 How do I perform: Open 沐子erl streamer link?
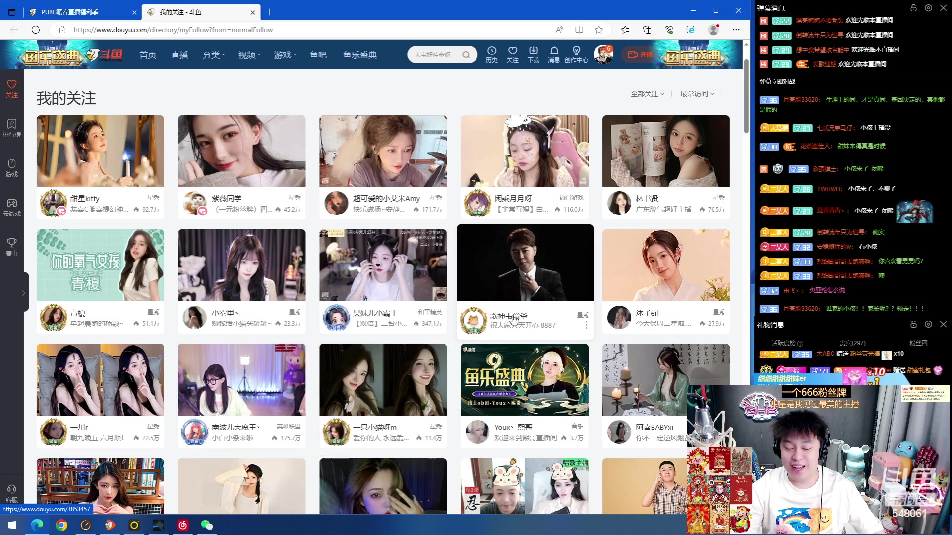(648, 313)
